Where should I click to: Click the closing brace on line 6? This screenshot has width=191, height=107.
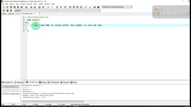[x=28, y=31]
